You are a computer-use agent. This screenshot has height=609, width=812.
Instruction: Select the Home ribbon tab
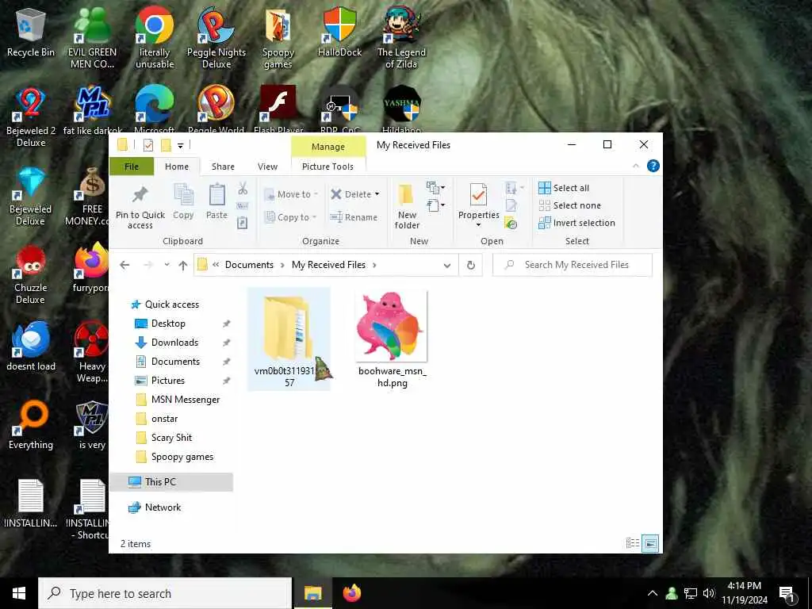click(x=177, y=167)
